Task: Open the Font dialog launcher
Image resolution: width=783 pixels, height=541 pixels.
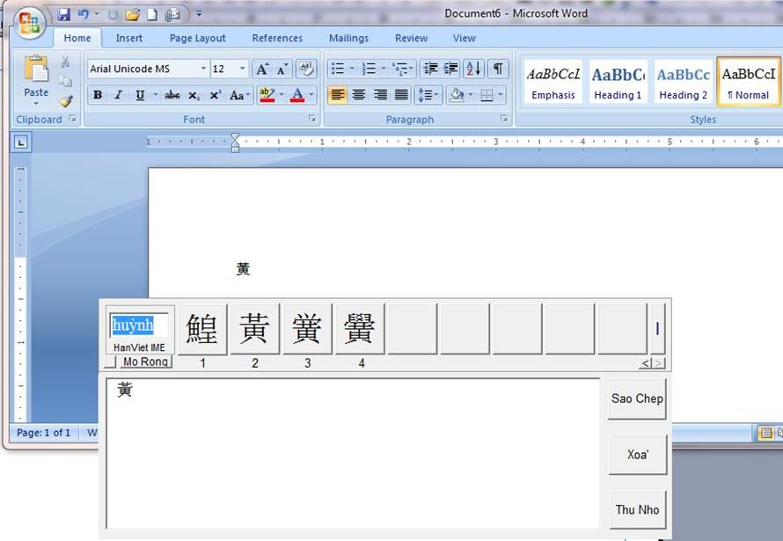Action: (x=312, y=119)
